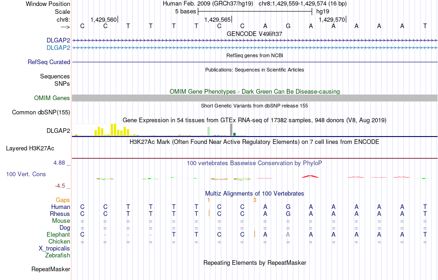The height and width of the screenshot is (280, 438).
Task: Click the Common dbSNP(155) track label
Action: click(x=41, y=113)
